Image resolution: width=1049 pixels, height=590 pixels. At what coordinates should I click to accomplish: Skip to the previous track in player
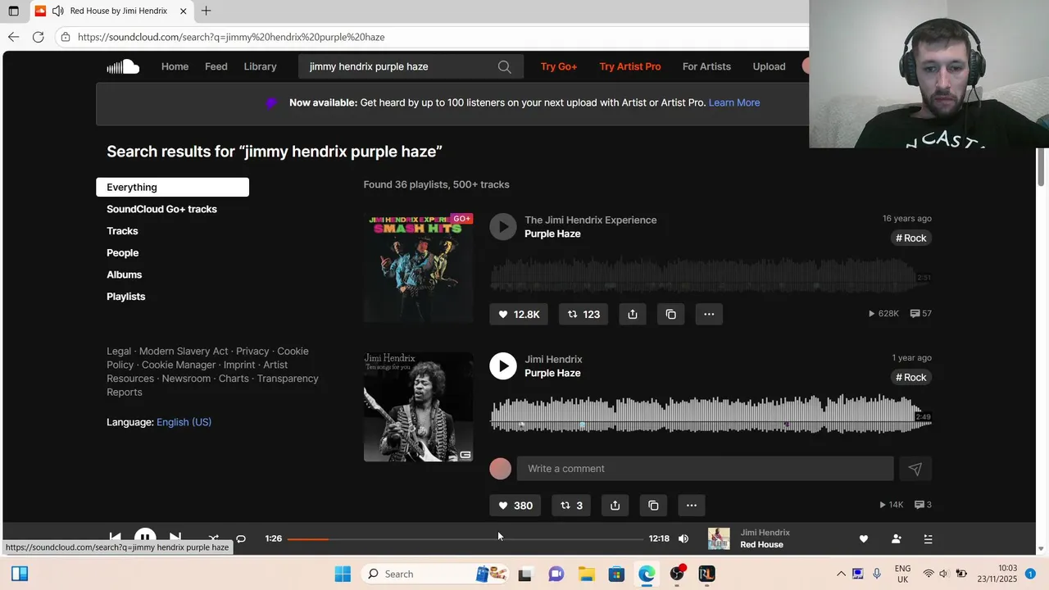(x=116, y=538)
